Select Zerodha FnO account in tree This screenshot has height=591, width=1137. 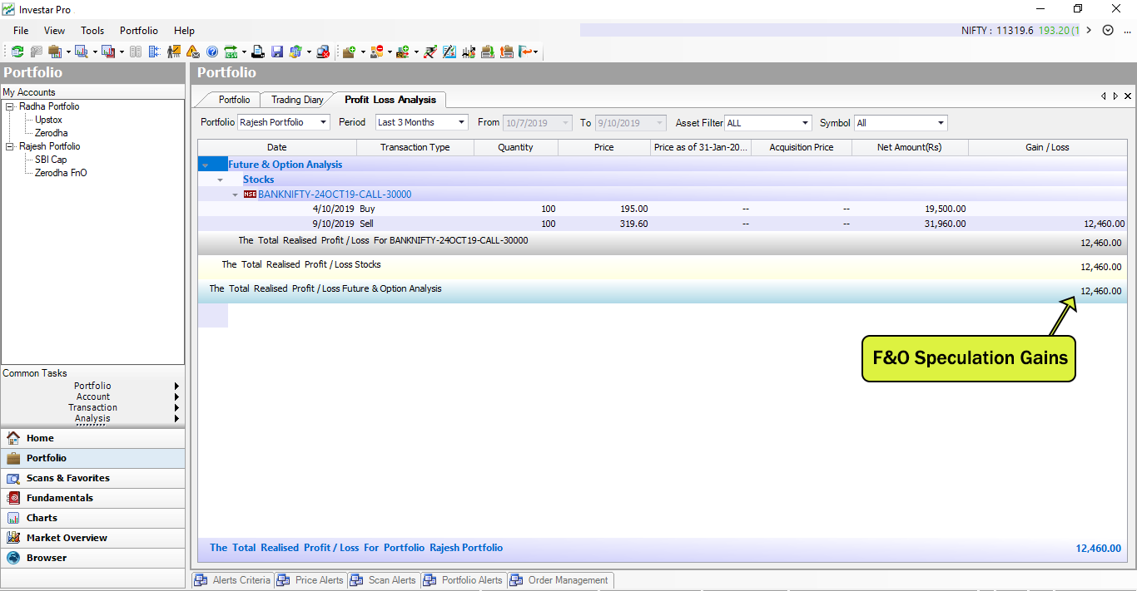point(61,173)
